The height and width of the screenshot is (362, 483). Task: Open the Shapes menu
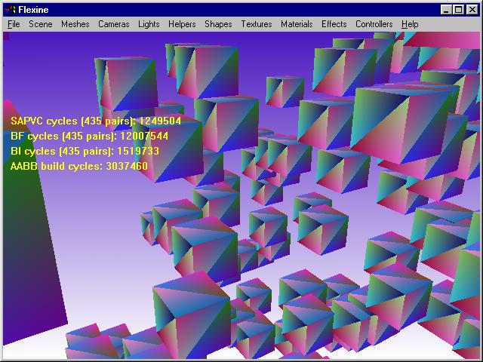click(x=218, y=24)
